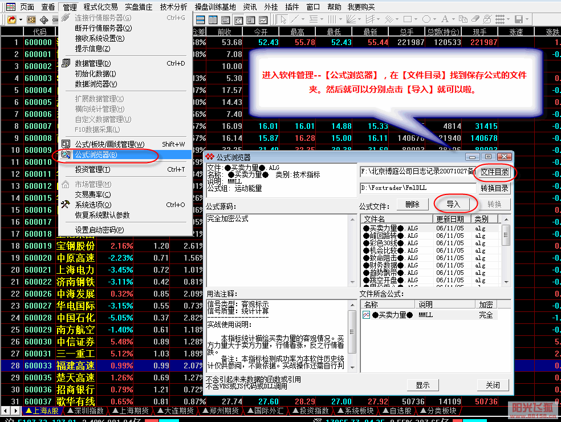Select the trend line drawing tool
The height and width of the screenshot is (422, 561).
click(295, 19)
